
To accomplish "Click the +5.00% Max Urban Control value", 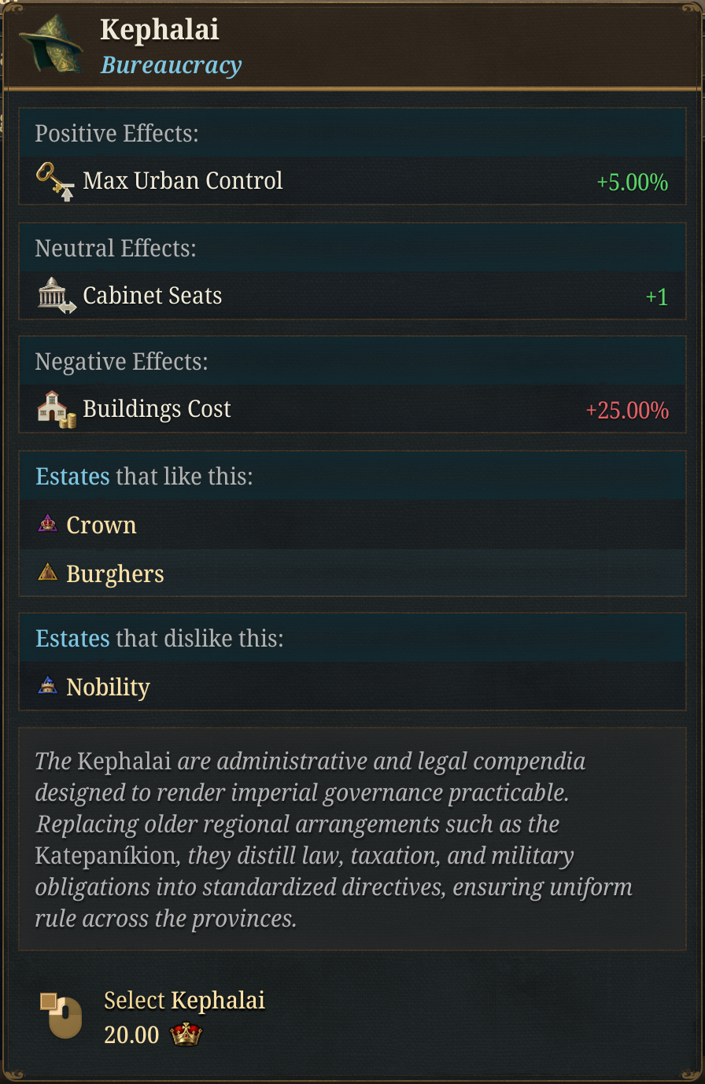I will coord(632,183).
